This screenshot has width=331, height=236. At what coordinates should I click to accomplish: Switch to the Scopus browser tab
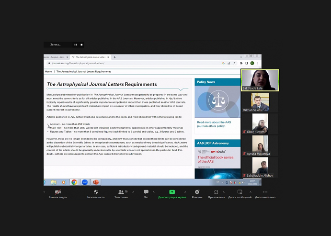55,57
